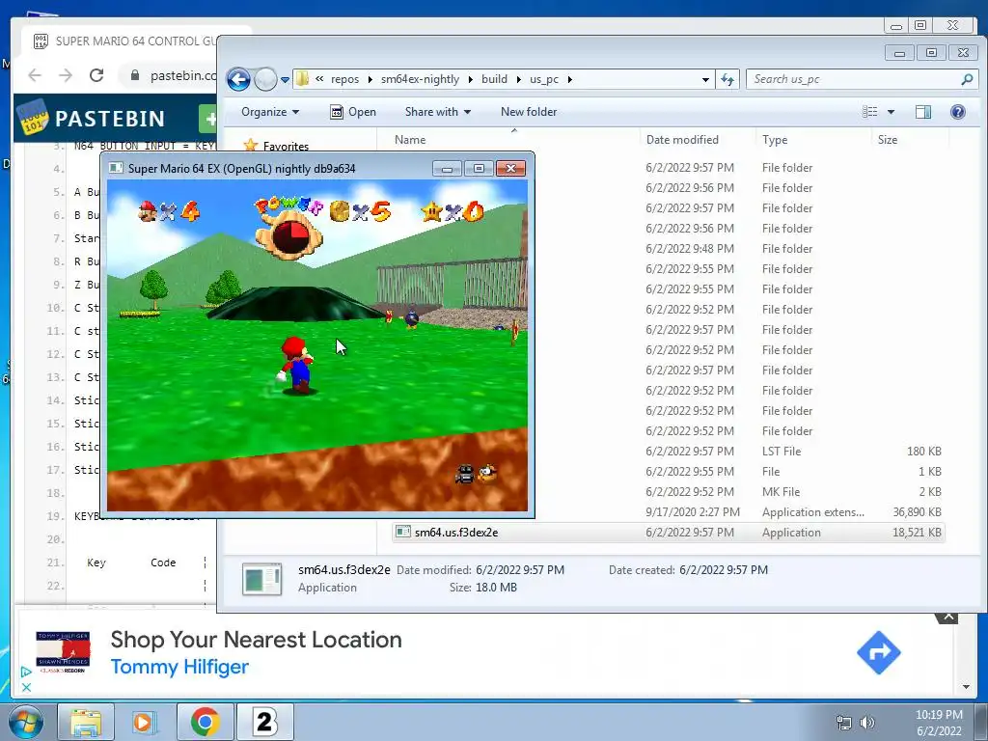Click Open in the Explorer toolbar
Screen dimensions: 988x741
pyautogui.click(x=353, y=112)
